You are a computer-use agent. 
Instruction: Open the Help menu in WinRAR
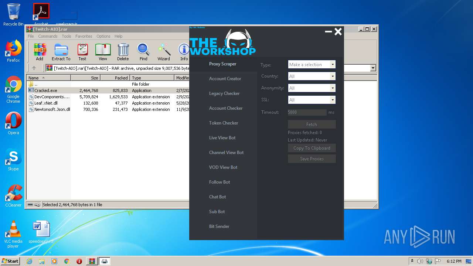point(118,36)
